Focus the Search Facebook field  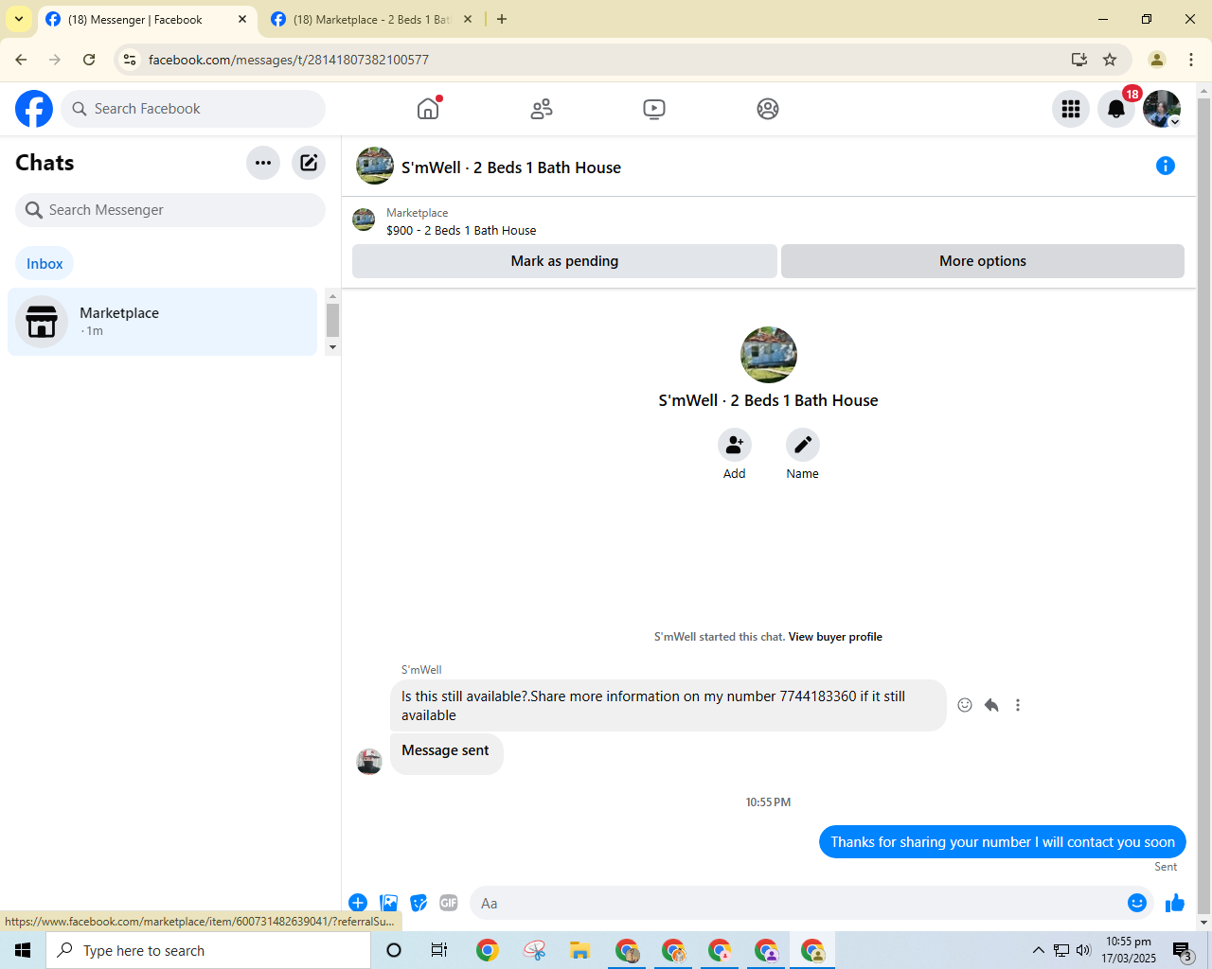pyautogui.click(x=193, y=109)
